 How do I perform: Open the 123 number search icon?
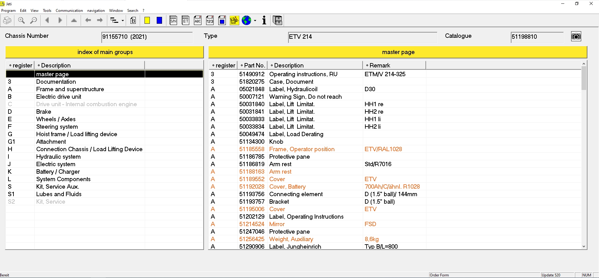point(210,21)
